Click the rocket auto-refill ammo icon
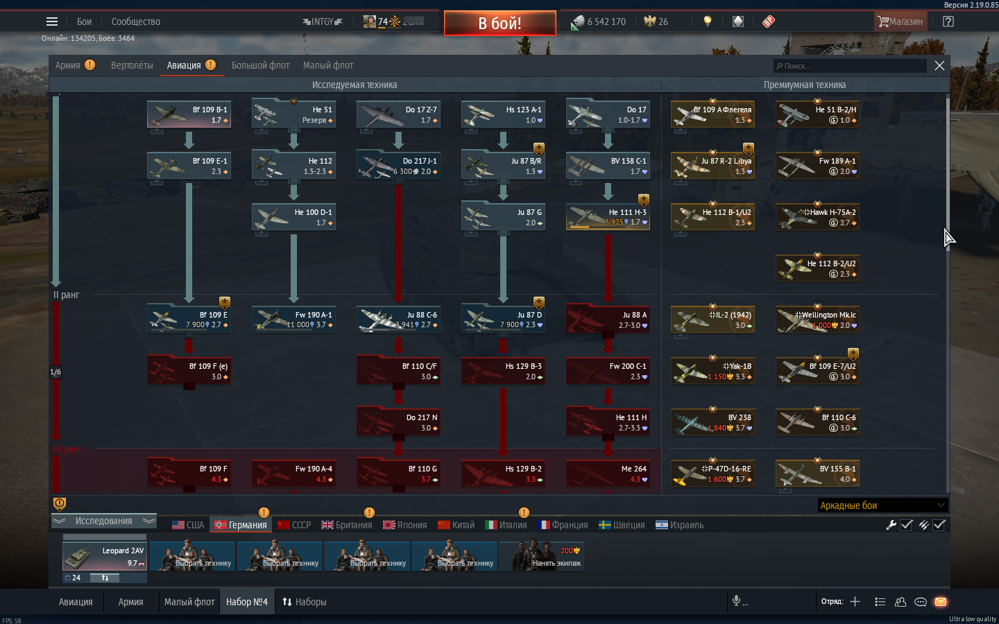This screenshot has width=999, height=624. (924, 525)
